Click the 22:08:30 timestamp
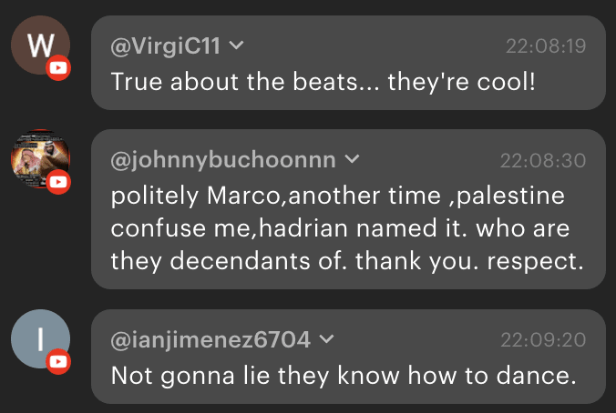 (543, 160)
